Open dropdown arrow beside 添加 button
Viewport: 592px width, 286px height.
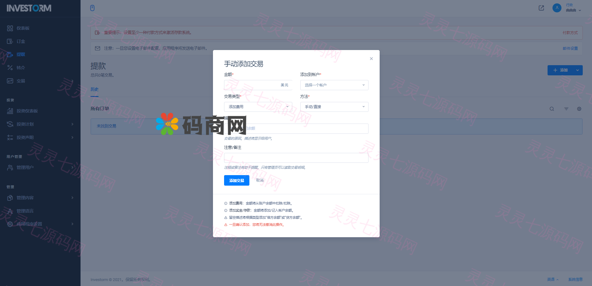click(577, 70)
